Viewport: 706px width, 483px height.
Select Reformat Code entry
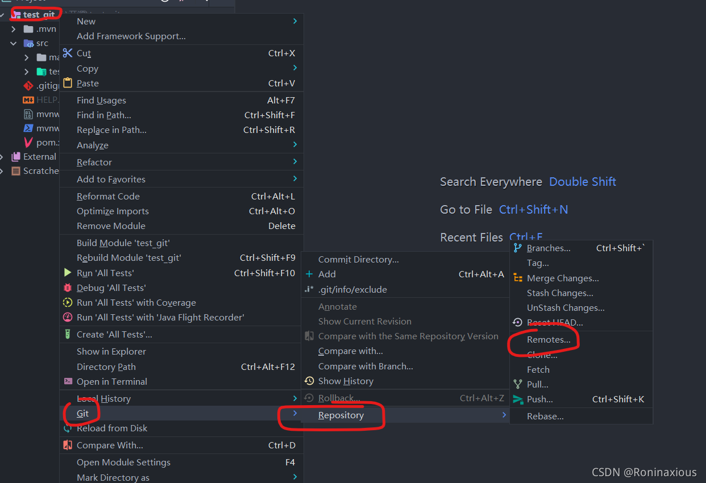pos(181,196)
